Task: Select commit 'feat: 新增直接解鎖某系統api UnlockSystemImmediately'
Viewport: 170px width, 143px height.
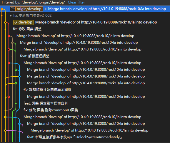Action: [75, 137]
